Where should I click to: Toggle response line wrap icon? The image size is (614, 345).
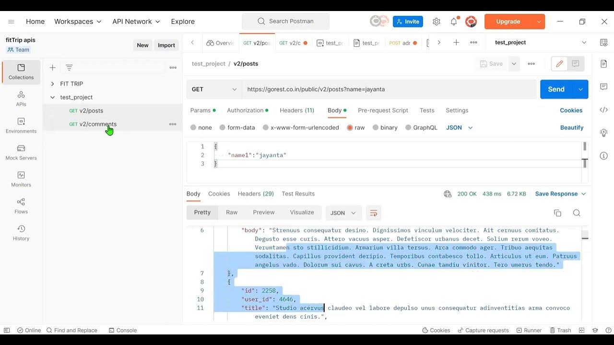(x=374, y=213)
